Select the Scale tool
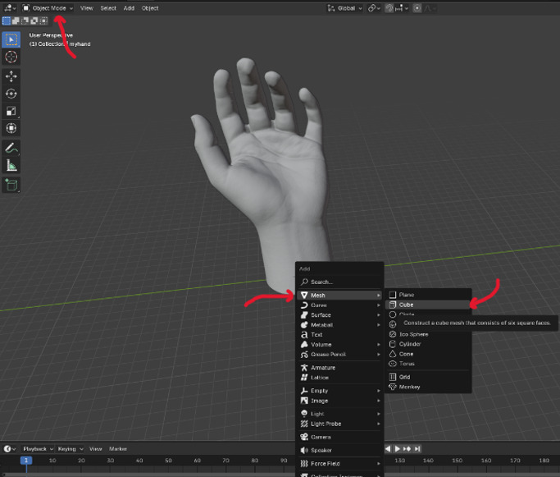Viewport: 560px width, 477px height. click(x=11, y=111)
